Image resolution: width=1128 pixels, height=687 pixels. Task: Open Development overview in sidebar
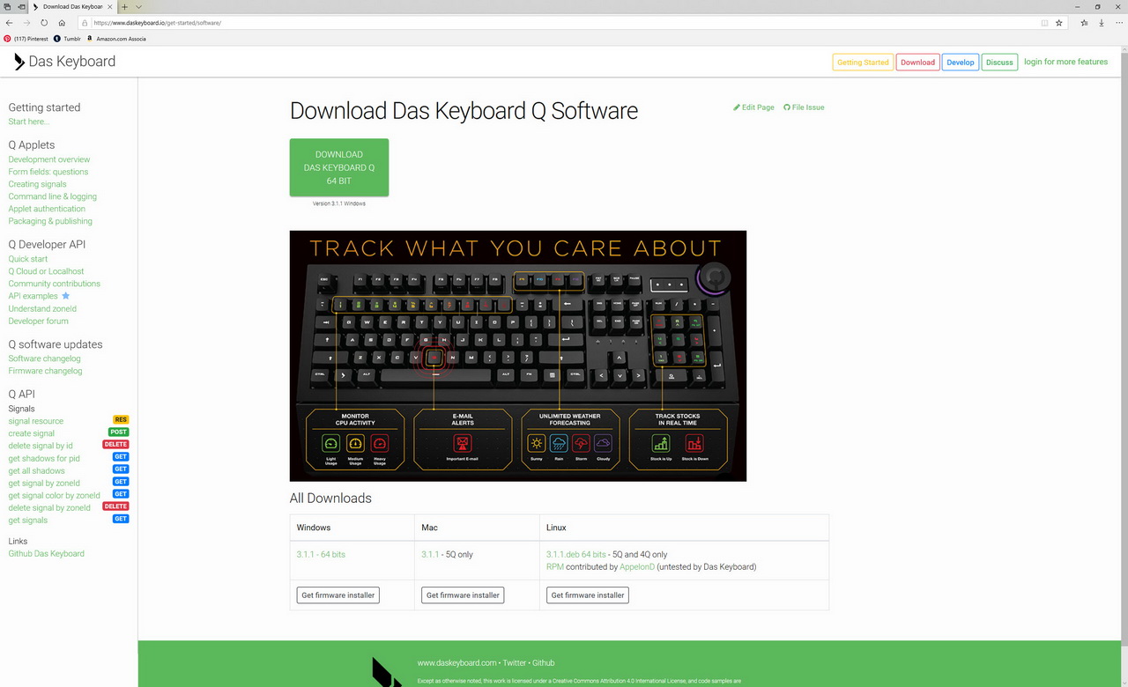(49, 159)
